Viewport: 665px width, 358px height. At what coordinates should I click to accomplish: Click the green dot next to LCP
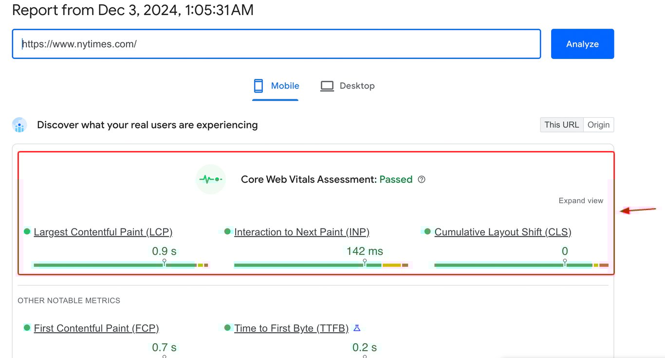(27, 231)
